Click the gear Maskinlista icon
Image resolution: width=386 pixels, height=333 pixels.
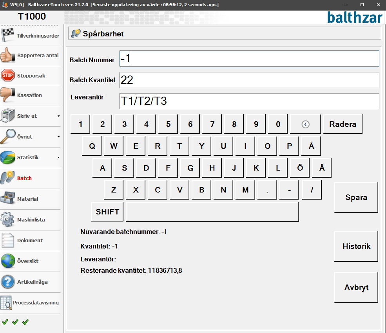7,219
